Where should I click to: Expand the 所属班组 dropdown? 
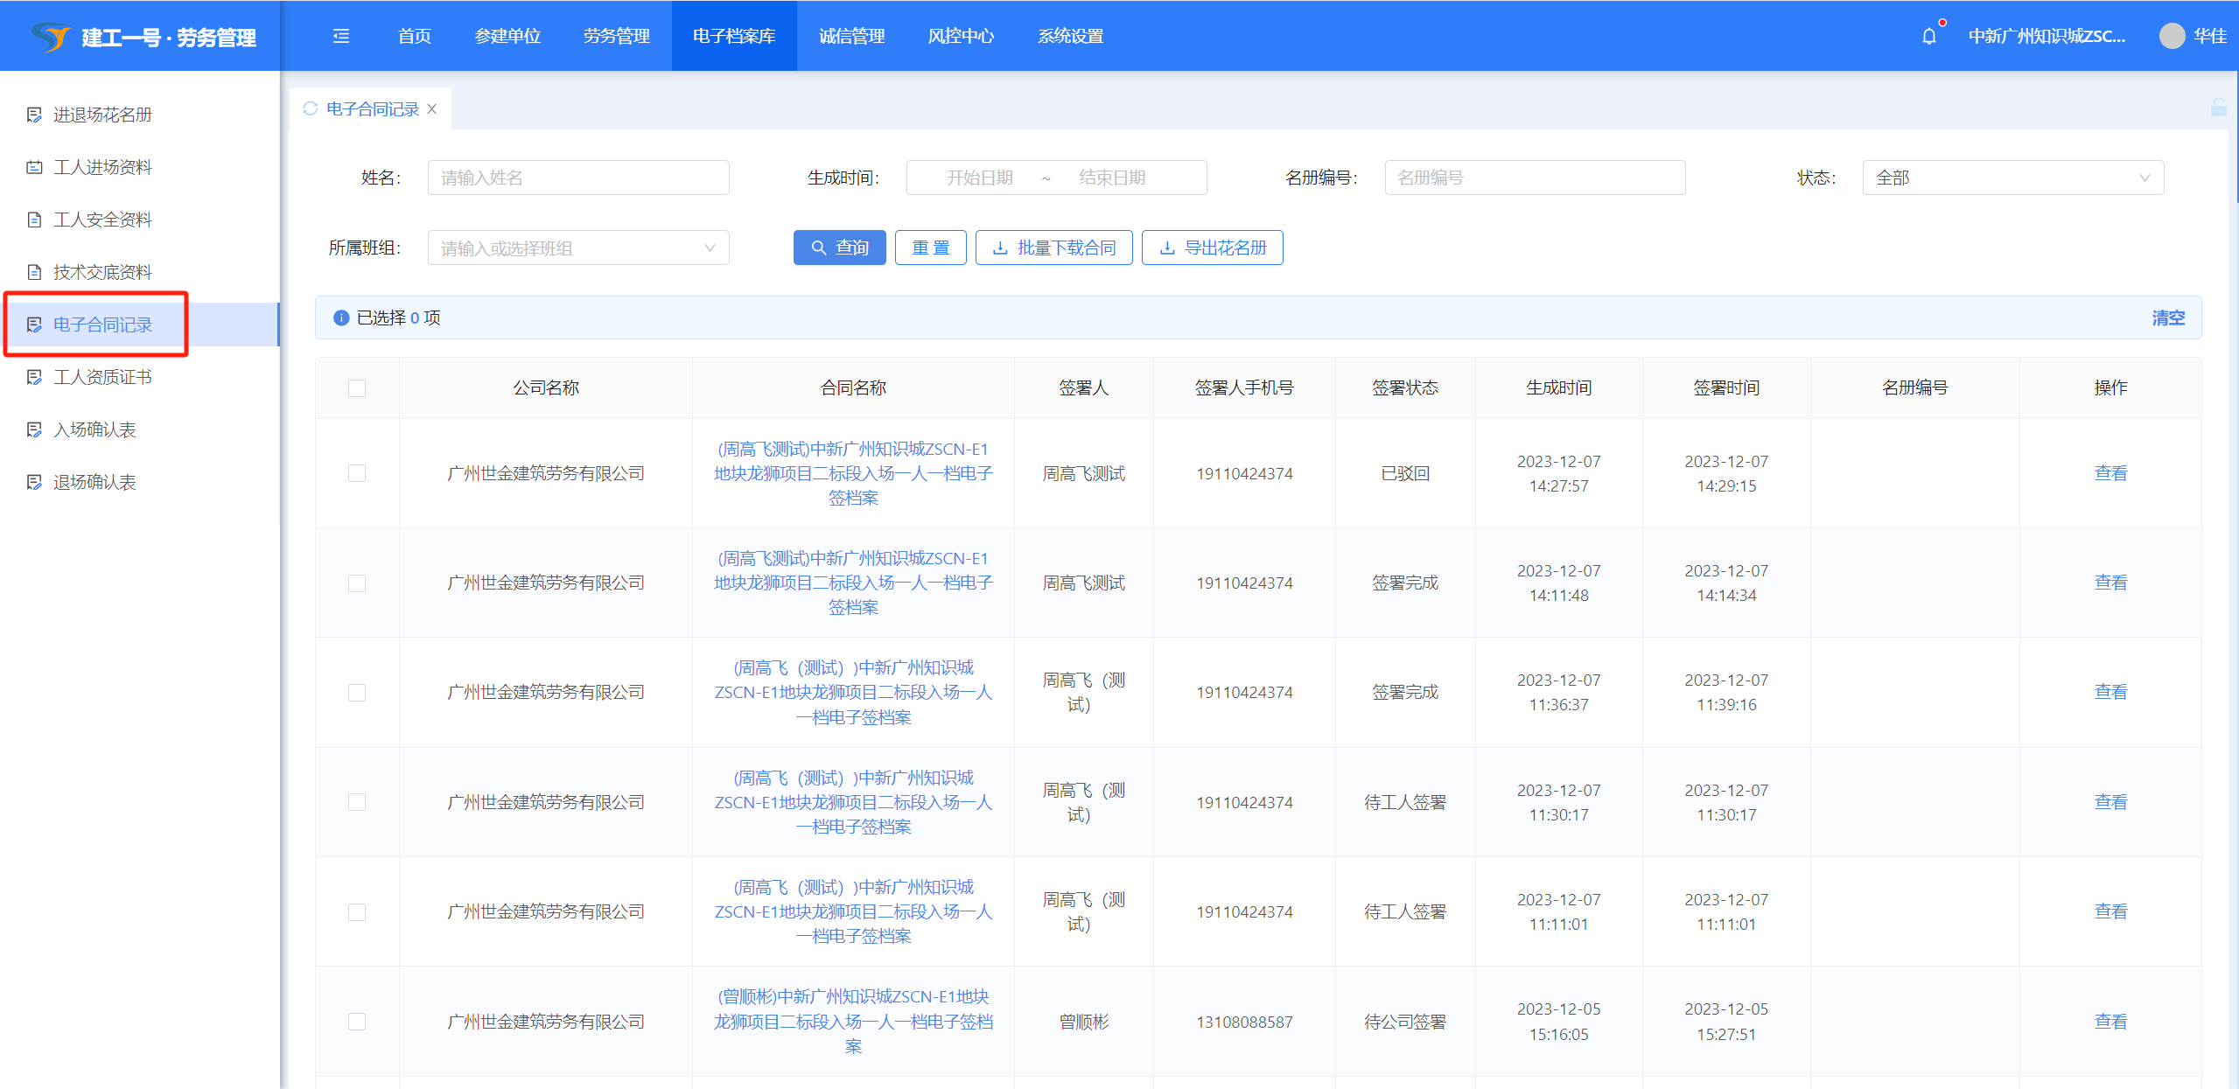pos(577,248)
